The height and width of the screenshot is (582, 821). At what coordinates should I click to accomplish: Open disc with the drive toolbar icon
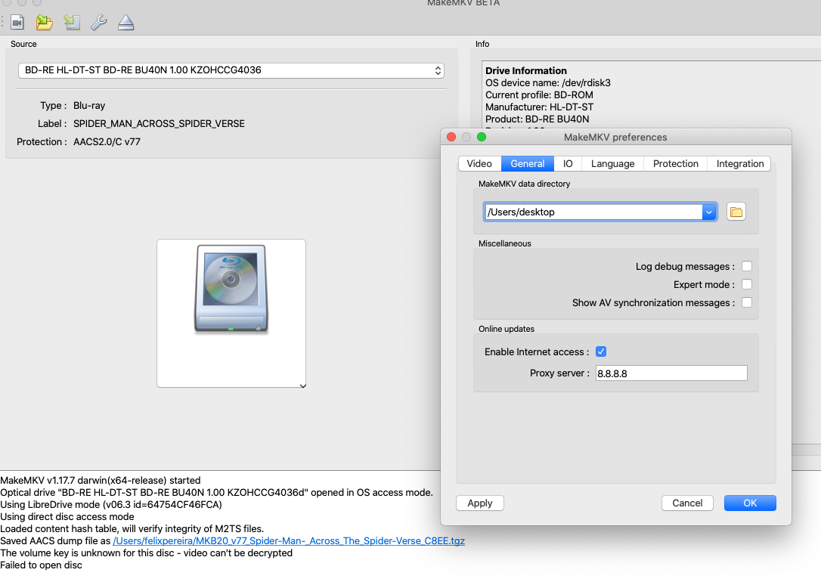(71, 22)
